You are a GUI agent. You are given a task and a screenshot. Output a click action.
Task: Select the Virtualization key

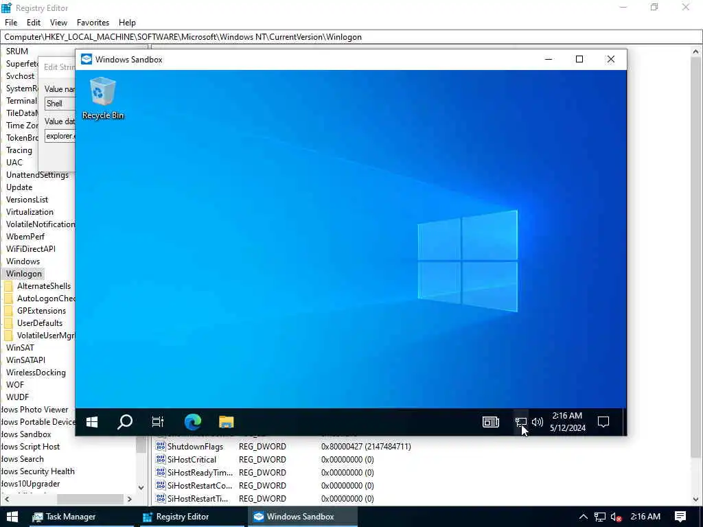pyautogui.click(x=30, y=212)
